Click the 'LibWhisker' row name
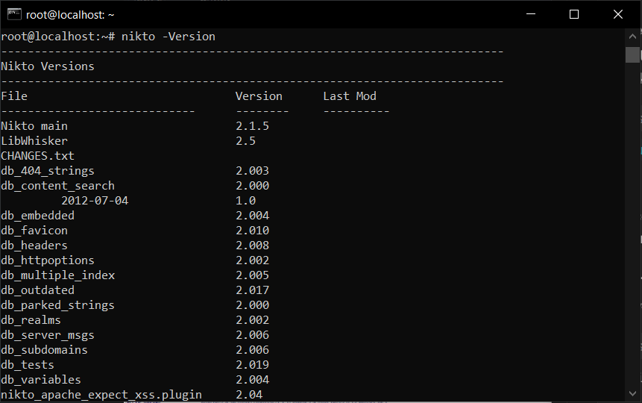Viewport: 642px width, 403px height. click(x=34, y=141)
